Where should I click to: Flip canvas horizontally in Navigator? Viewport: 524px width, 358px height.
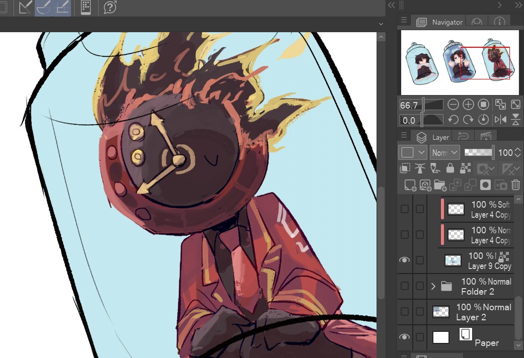pos(500,120)
